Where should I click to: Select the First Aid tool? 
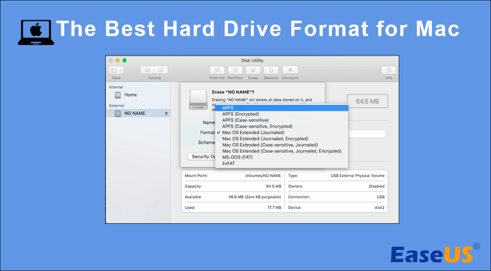coord(217,70)
